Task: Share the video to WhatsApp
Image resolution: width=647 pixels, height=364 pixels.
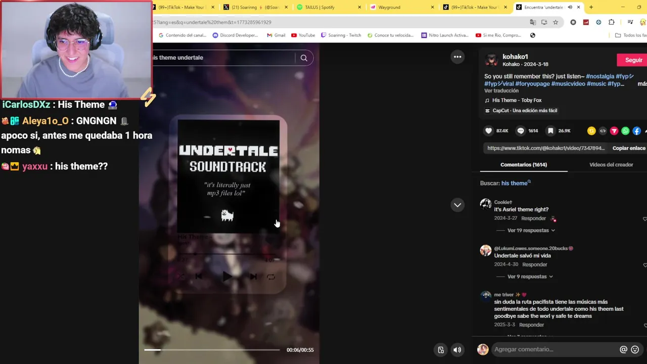Action: tap(625, 131)
